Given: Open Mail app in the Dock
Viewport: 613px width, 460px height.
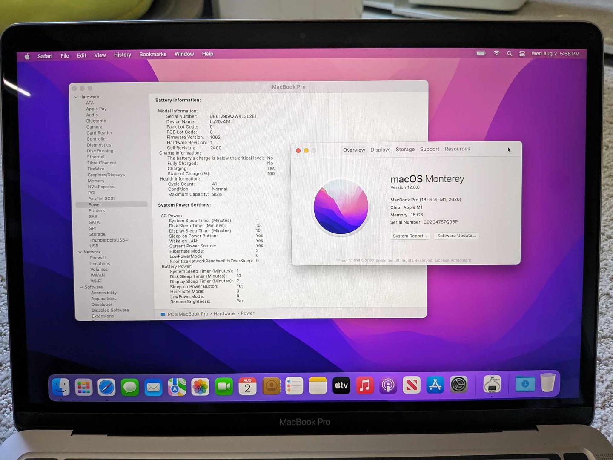Looking at the screenshot, I should coord(153,387).
